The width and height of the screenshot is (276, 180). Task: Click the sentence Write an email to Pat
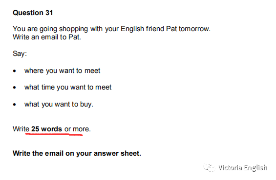click(47, 37)
